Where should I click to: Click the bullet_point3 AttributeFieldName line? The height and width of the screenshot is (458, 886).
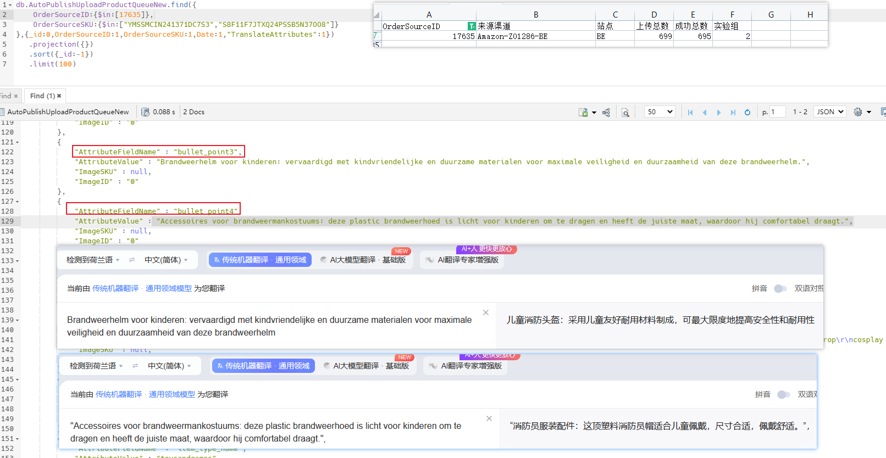(158, 152)
